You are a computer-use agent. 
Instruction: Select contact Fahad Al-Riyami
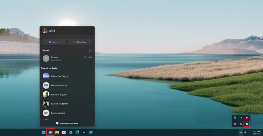tap(67, 94)
